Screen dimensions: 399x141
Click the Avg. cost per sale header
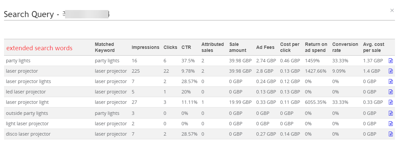click(373, 47)
